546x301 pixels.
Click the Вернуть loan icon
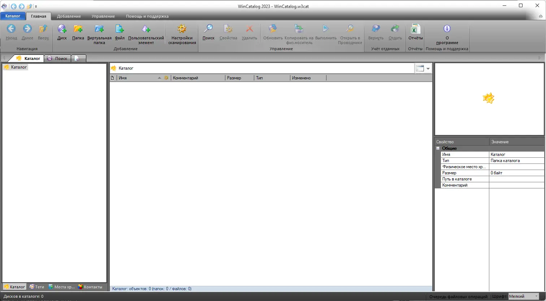(376, 32)
